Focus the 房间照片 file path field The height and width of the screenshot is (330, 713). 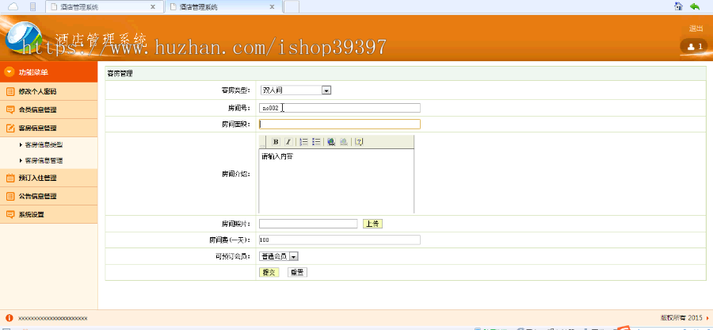pyautogui.click(x=308, y=224)
